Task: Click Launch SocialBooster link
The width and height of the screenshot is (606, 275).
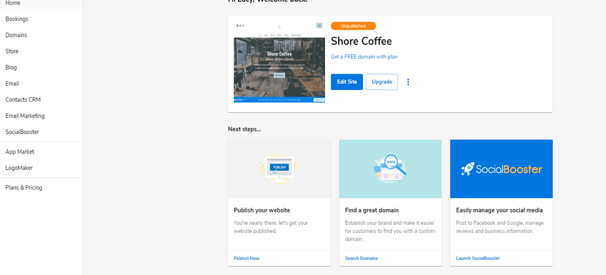Action: pyautogui.click(x=478, y=258)
